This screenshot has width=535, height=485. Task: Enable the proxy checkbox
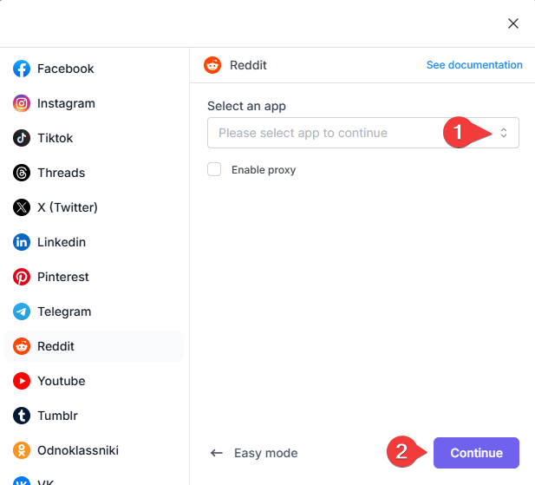(214, 169)
